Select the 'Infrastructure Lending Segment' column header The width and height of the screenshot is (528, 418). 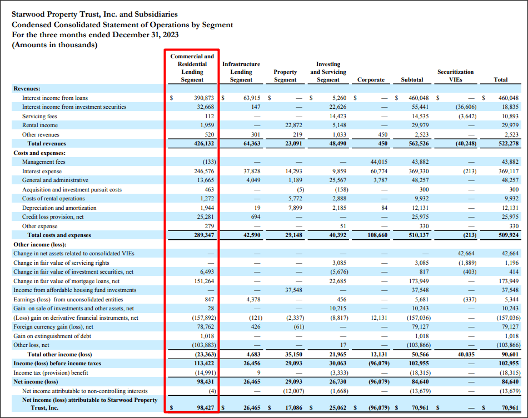(x=241, y=72)
